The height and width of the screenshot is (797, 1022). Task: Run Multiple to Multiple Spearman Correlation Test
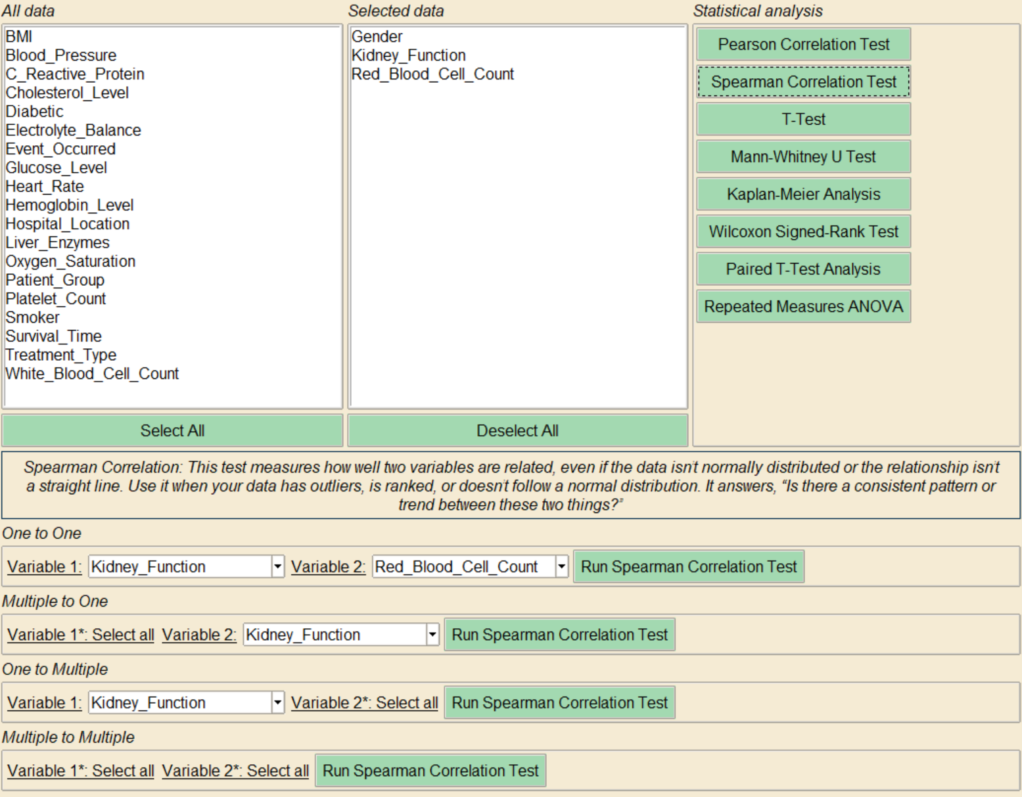pos(430,771)
